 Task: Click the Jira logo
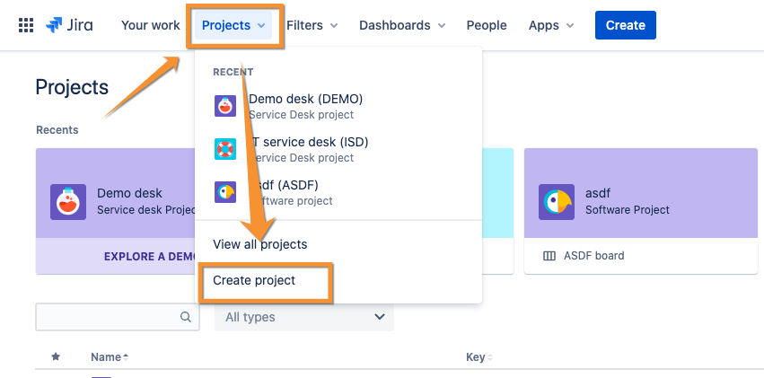pyautogui.click(x=69, y=25)
